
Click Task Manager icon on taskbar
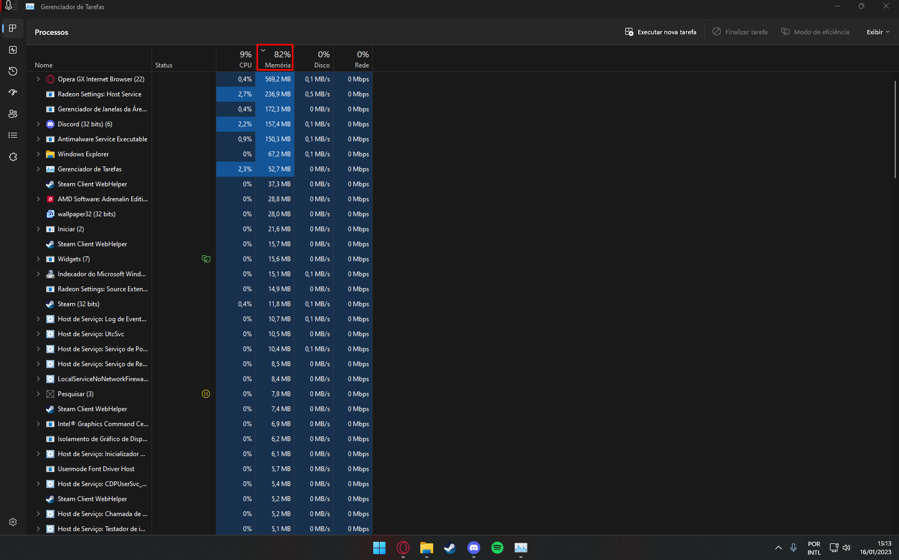point(521,548)
